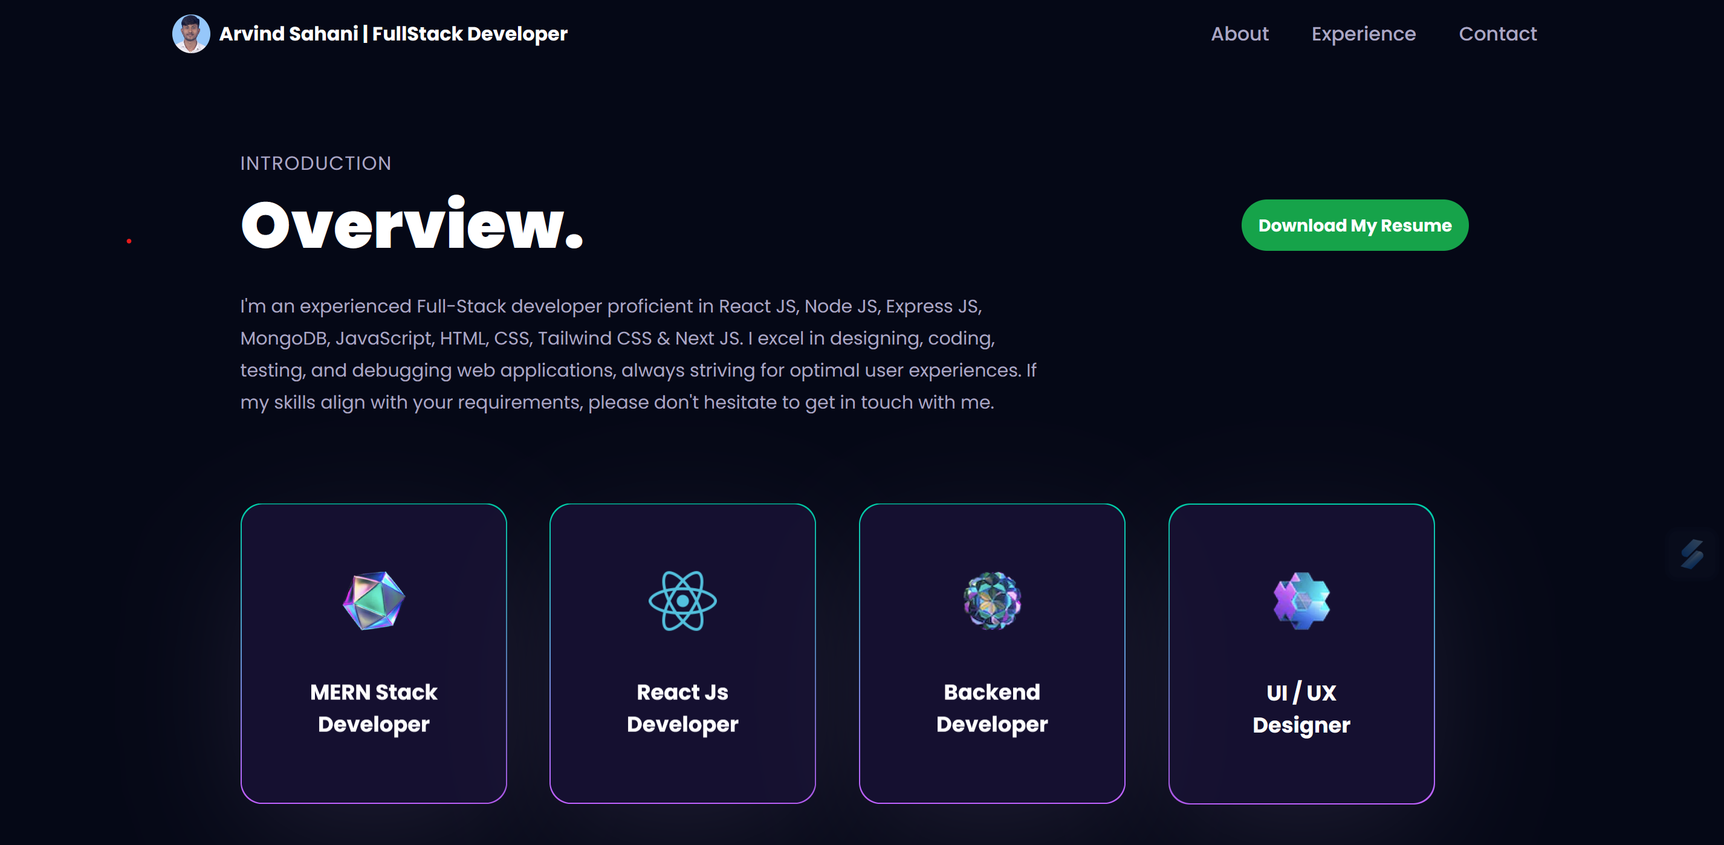Image resolution: width=1724 pixels, height=845 pixels.
Task: Open the Contact navigation link
Action: (1497, 33)
